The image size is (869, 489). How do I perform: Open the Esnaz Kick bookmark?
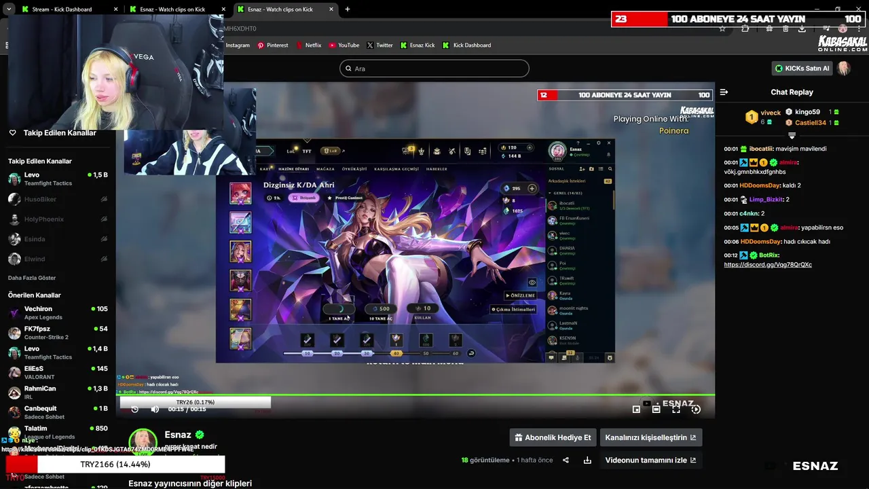(418, 46)
